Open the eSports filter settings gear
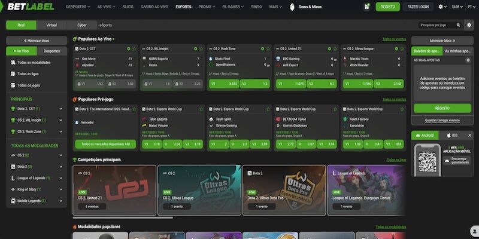 coord(469,25)
